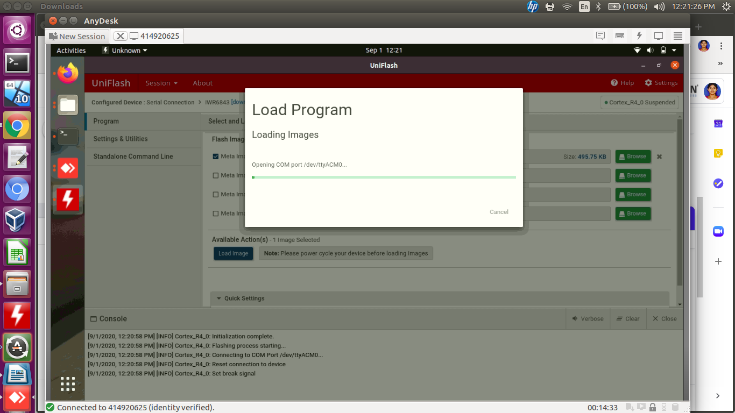Check the fourth Meta Image checkbox
Screen dimensions: 735x413
click(x=216, y=213)
